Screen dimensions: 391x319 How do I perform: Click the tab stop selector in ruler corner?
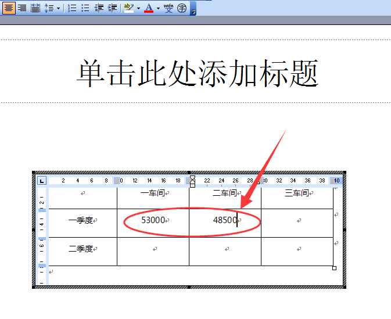point(42,181)
